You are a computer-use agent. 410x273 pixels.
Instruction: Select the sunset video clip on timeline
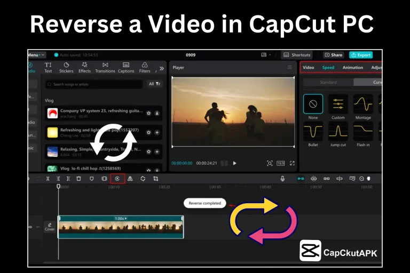[121, 227]
